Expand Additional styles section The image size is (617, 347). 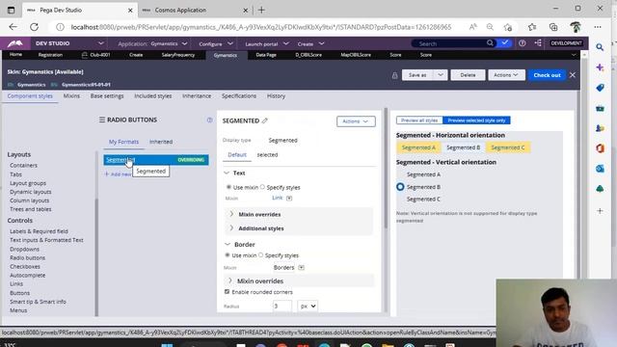pyautogui.click(x=231, y=228)
